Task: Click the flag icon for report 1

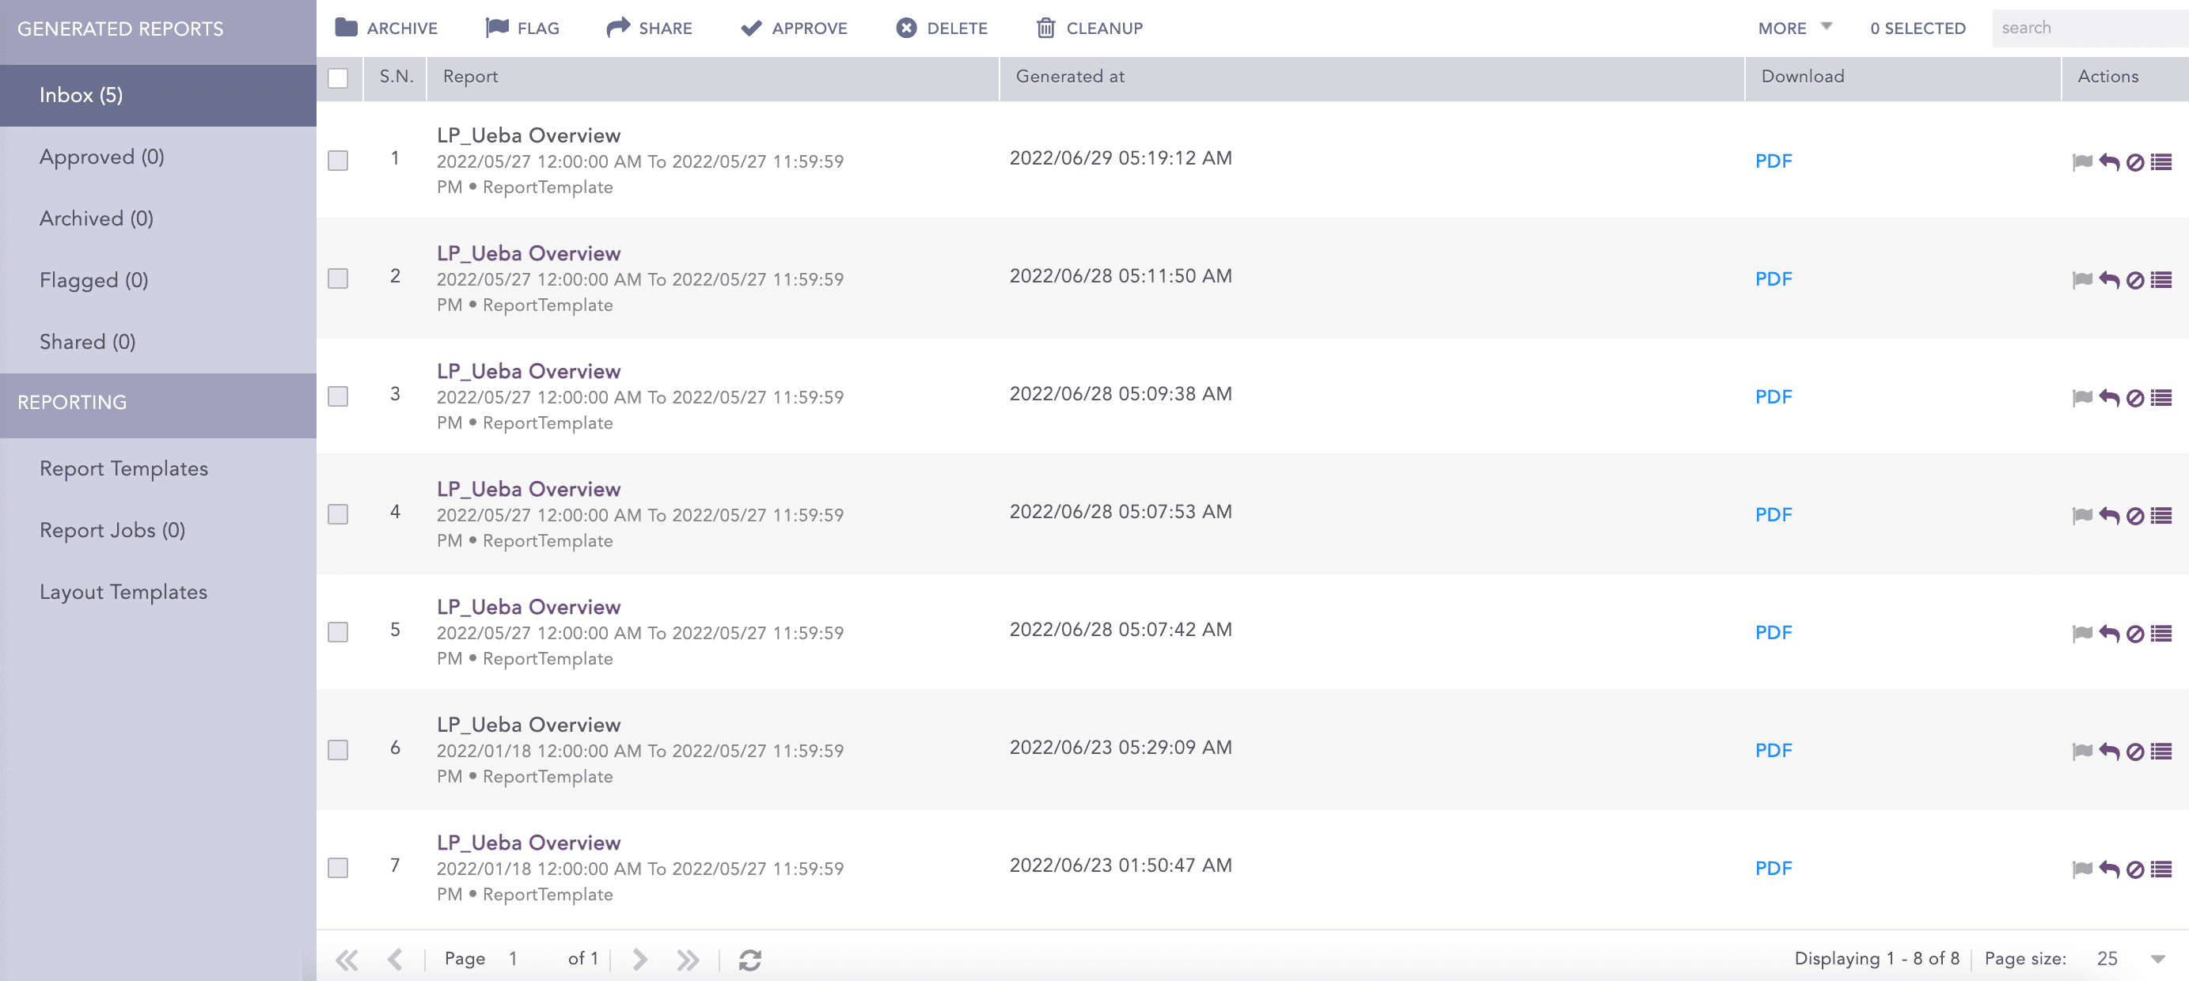Action: (x=2082, y=161)
